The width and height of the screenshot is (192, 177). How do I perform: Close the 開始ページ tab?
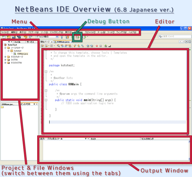pyautogui.click(x=52, y=42)
